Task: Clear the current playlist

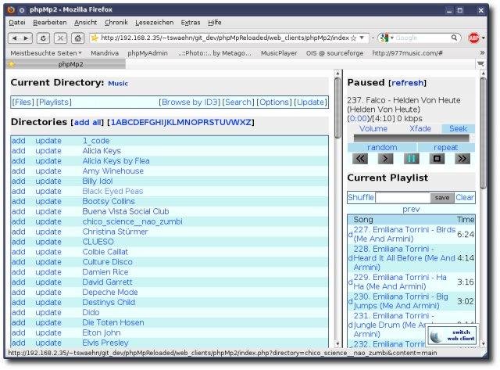Action: (465, 198)
